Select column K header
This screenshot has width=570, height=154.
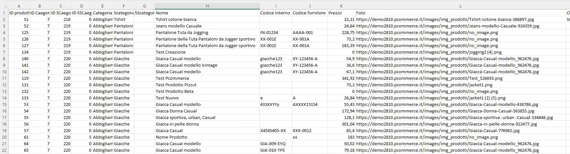point(341,6)
